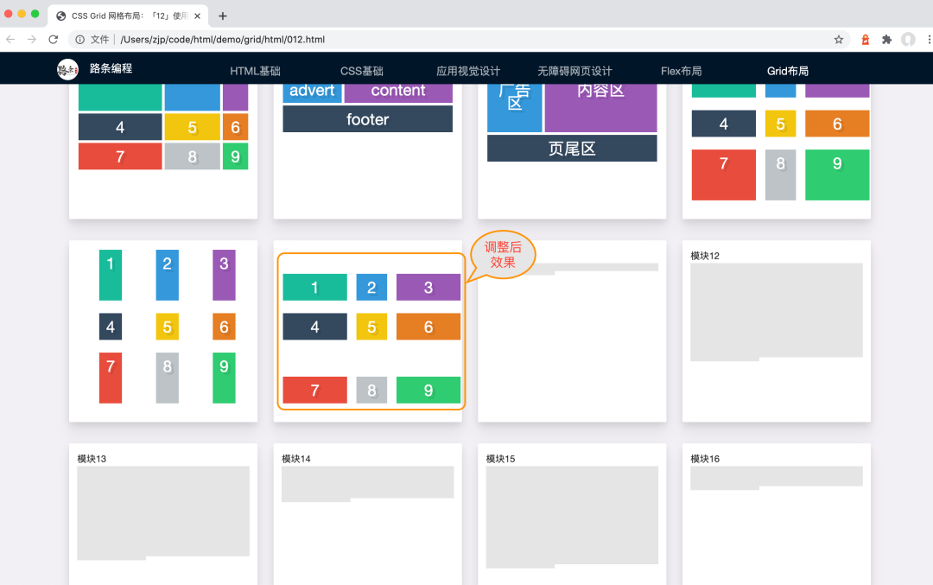Click the gray placeholder in 模块15 card
This screenshot has height=585, width=933.
pyautogui.click(x=572, y=517)
